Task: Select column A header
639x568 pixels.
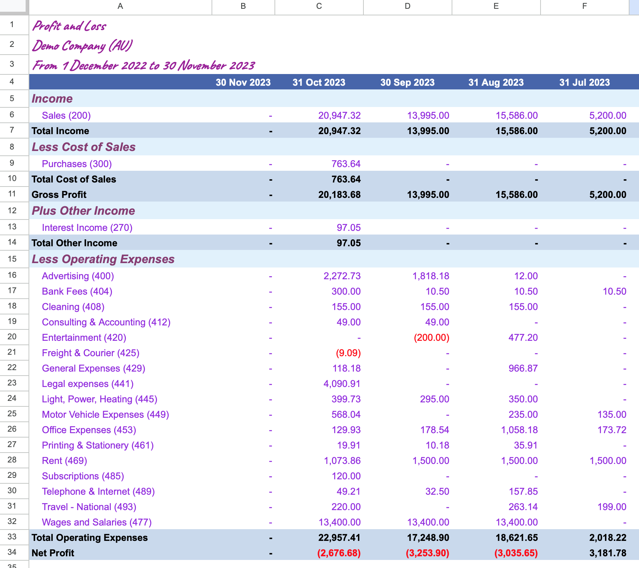Action: [x=120, y=6]
